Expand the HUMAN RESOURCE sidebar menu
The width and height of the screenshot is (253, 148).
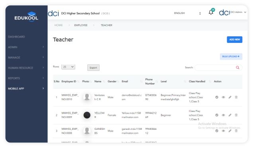click(x=26, y=68)
